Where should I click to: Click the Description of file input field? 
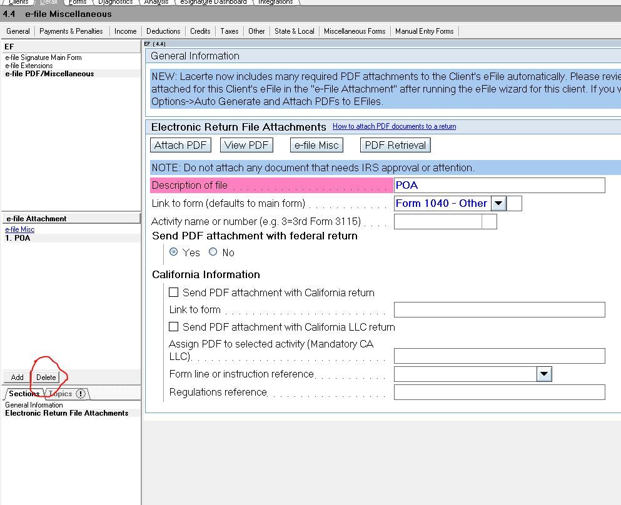[499, 185]
